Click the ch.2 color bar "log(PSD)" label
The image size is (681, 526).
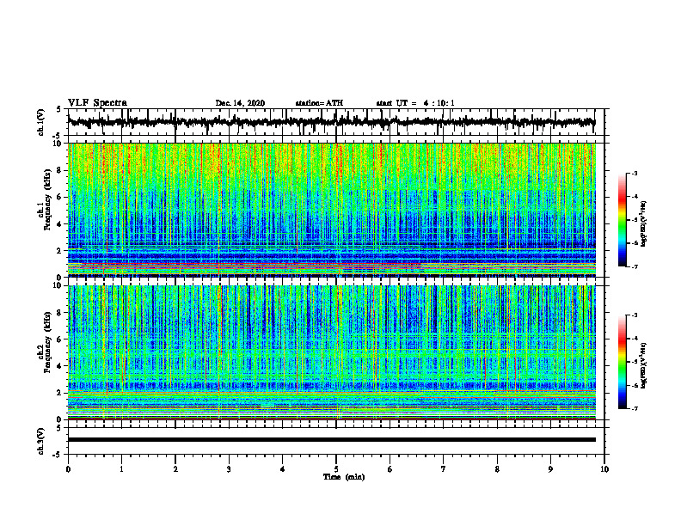tap(644, 366)
